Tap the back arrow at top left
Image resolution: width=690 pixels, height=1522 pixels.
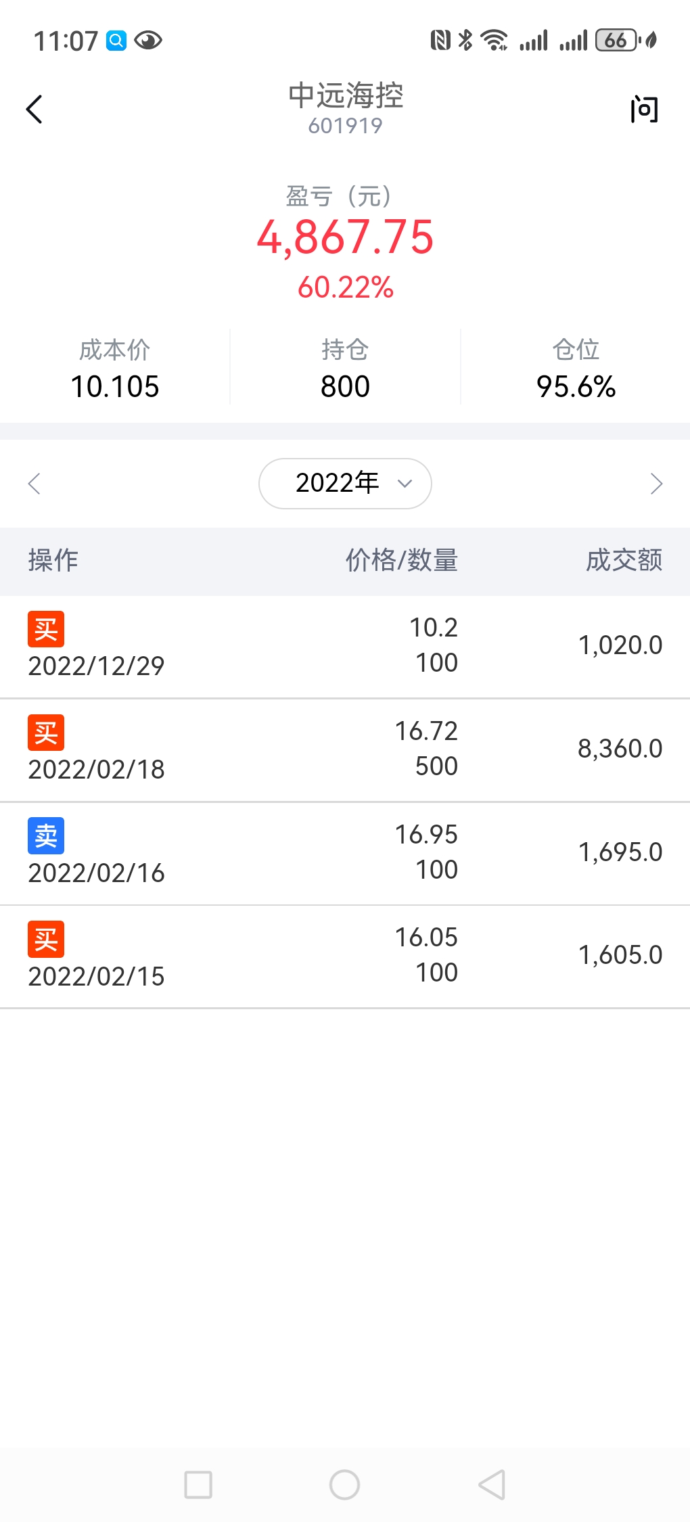[x=34, y=109]
